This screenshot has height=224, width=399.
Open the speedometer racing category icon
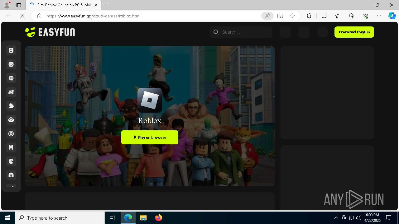(x=11, y=120)
